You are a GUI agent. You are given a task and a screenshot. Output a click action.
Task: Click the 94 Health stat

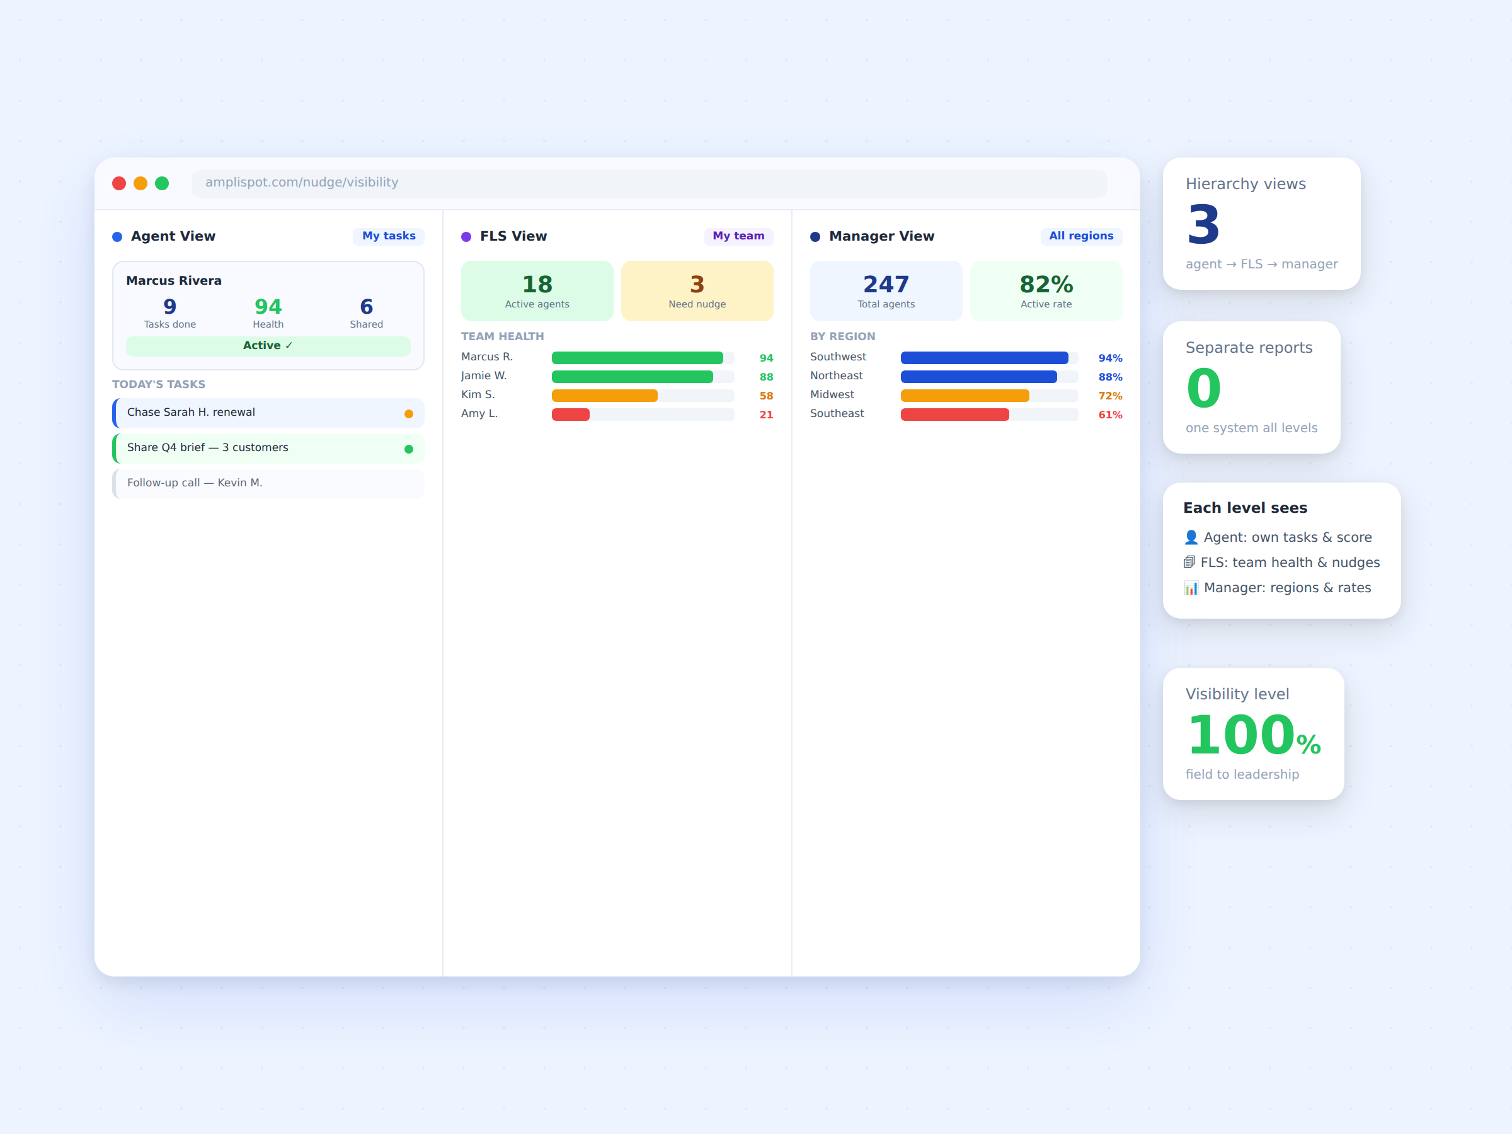click(x=268, y=313)
